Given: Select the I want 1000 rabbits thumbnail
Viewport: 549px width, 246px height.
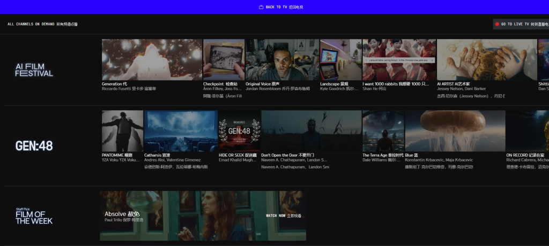Looking at the screenshot, I should tap(399, 59).
